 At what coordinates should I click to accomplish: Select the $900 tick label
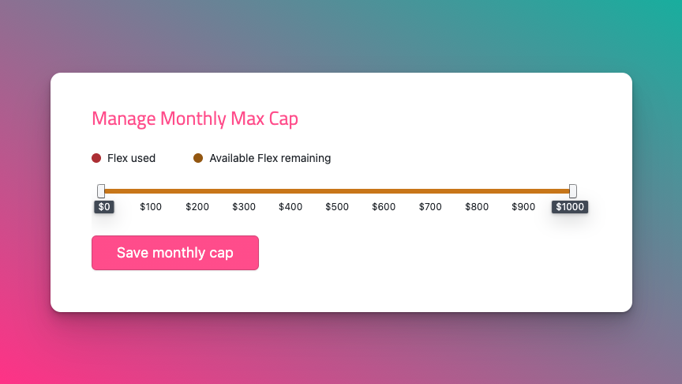point(523,207)
